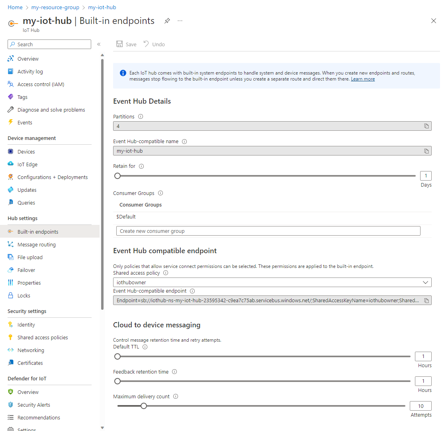Show info tooltip for Maximum delivery count
448x431 pixels.
[x=176, y=396]
